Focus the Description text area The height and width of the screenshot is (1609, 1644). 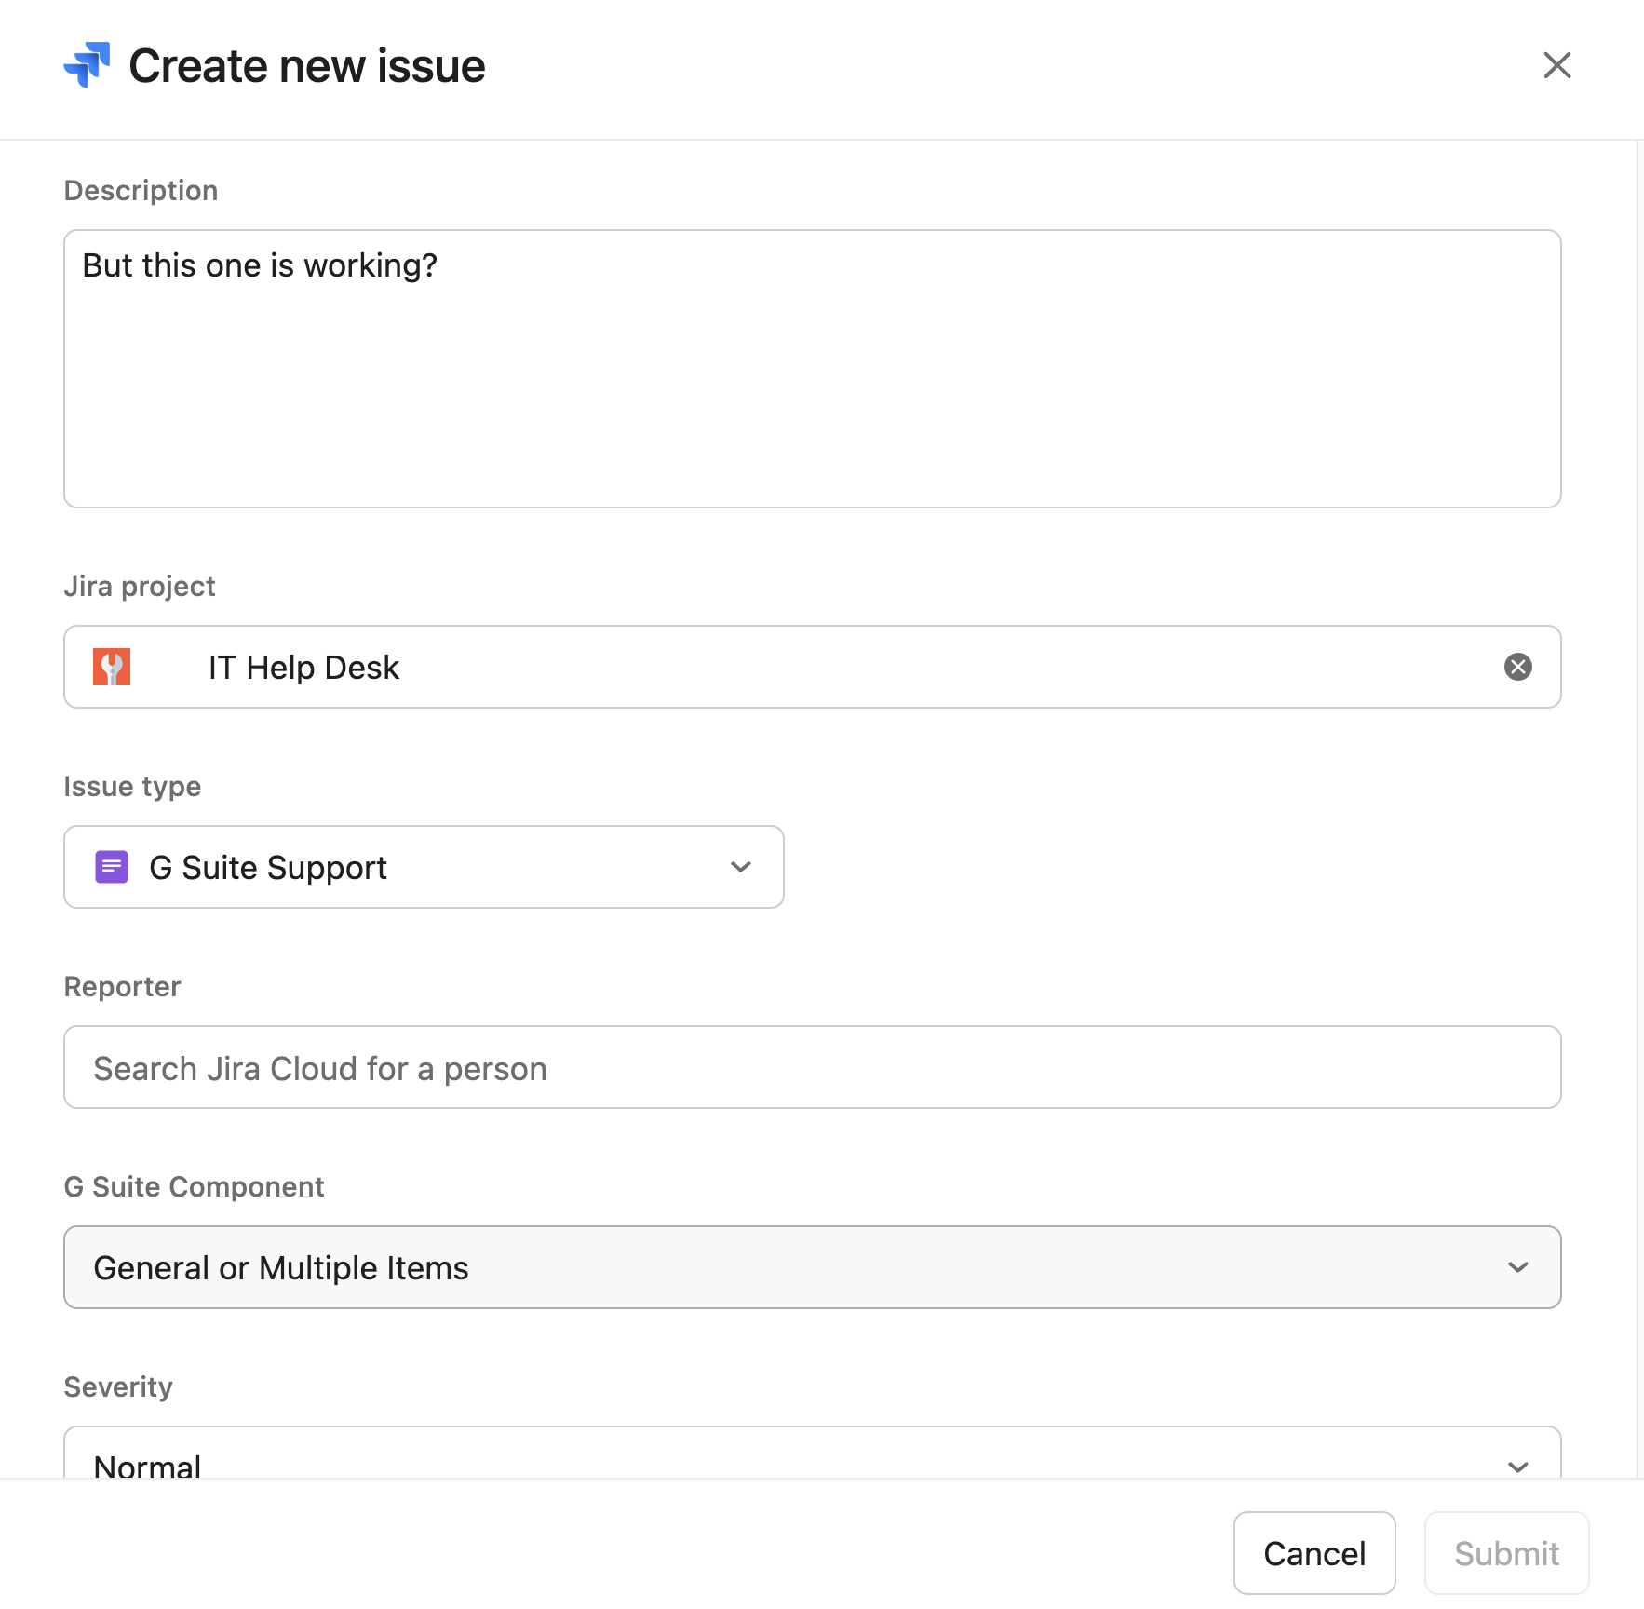pyautogui.click(x=812, y=369)
